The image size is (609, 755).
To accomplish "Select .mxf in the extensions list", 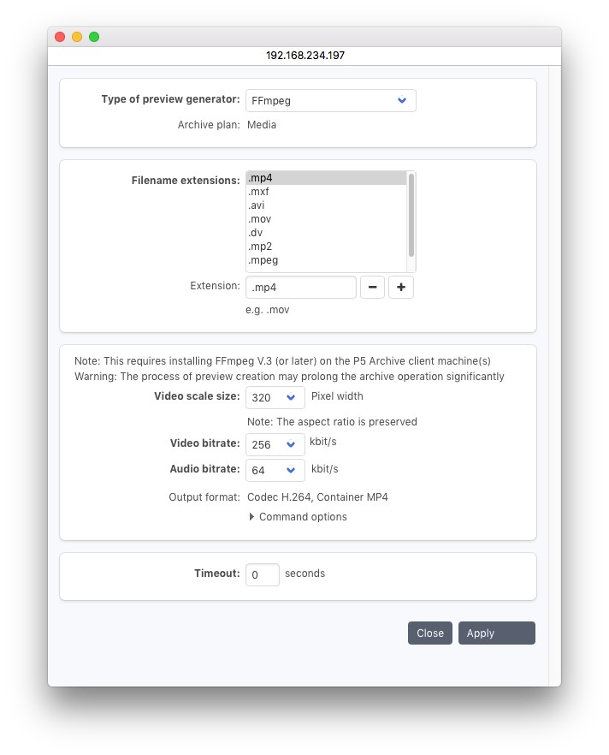I will click(325, 192).
